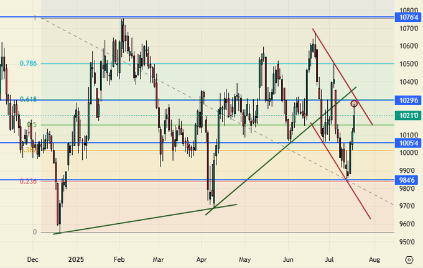This screenshot has height=268, width=423.
Task: Select the Jun label on time axis
Action: pyautogui.click(x=288, y=259)
